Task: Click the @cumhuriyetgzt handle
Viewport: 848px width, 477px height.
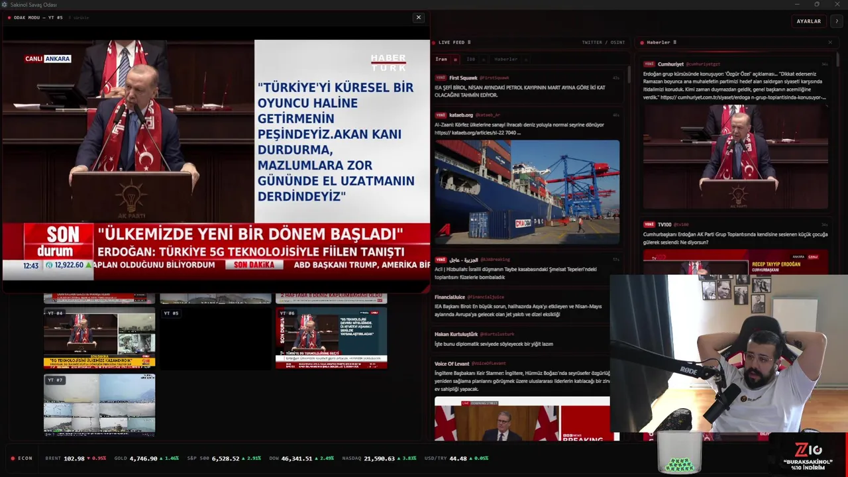Action: pos(703,64)
